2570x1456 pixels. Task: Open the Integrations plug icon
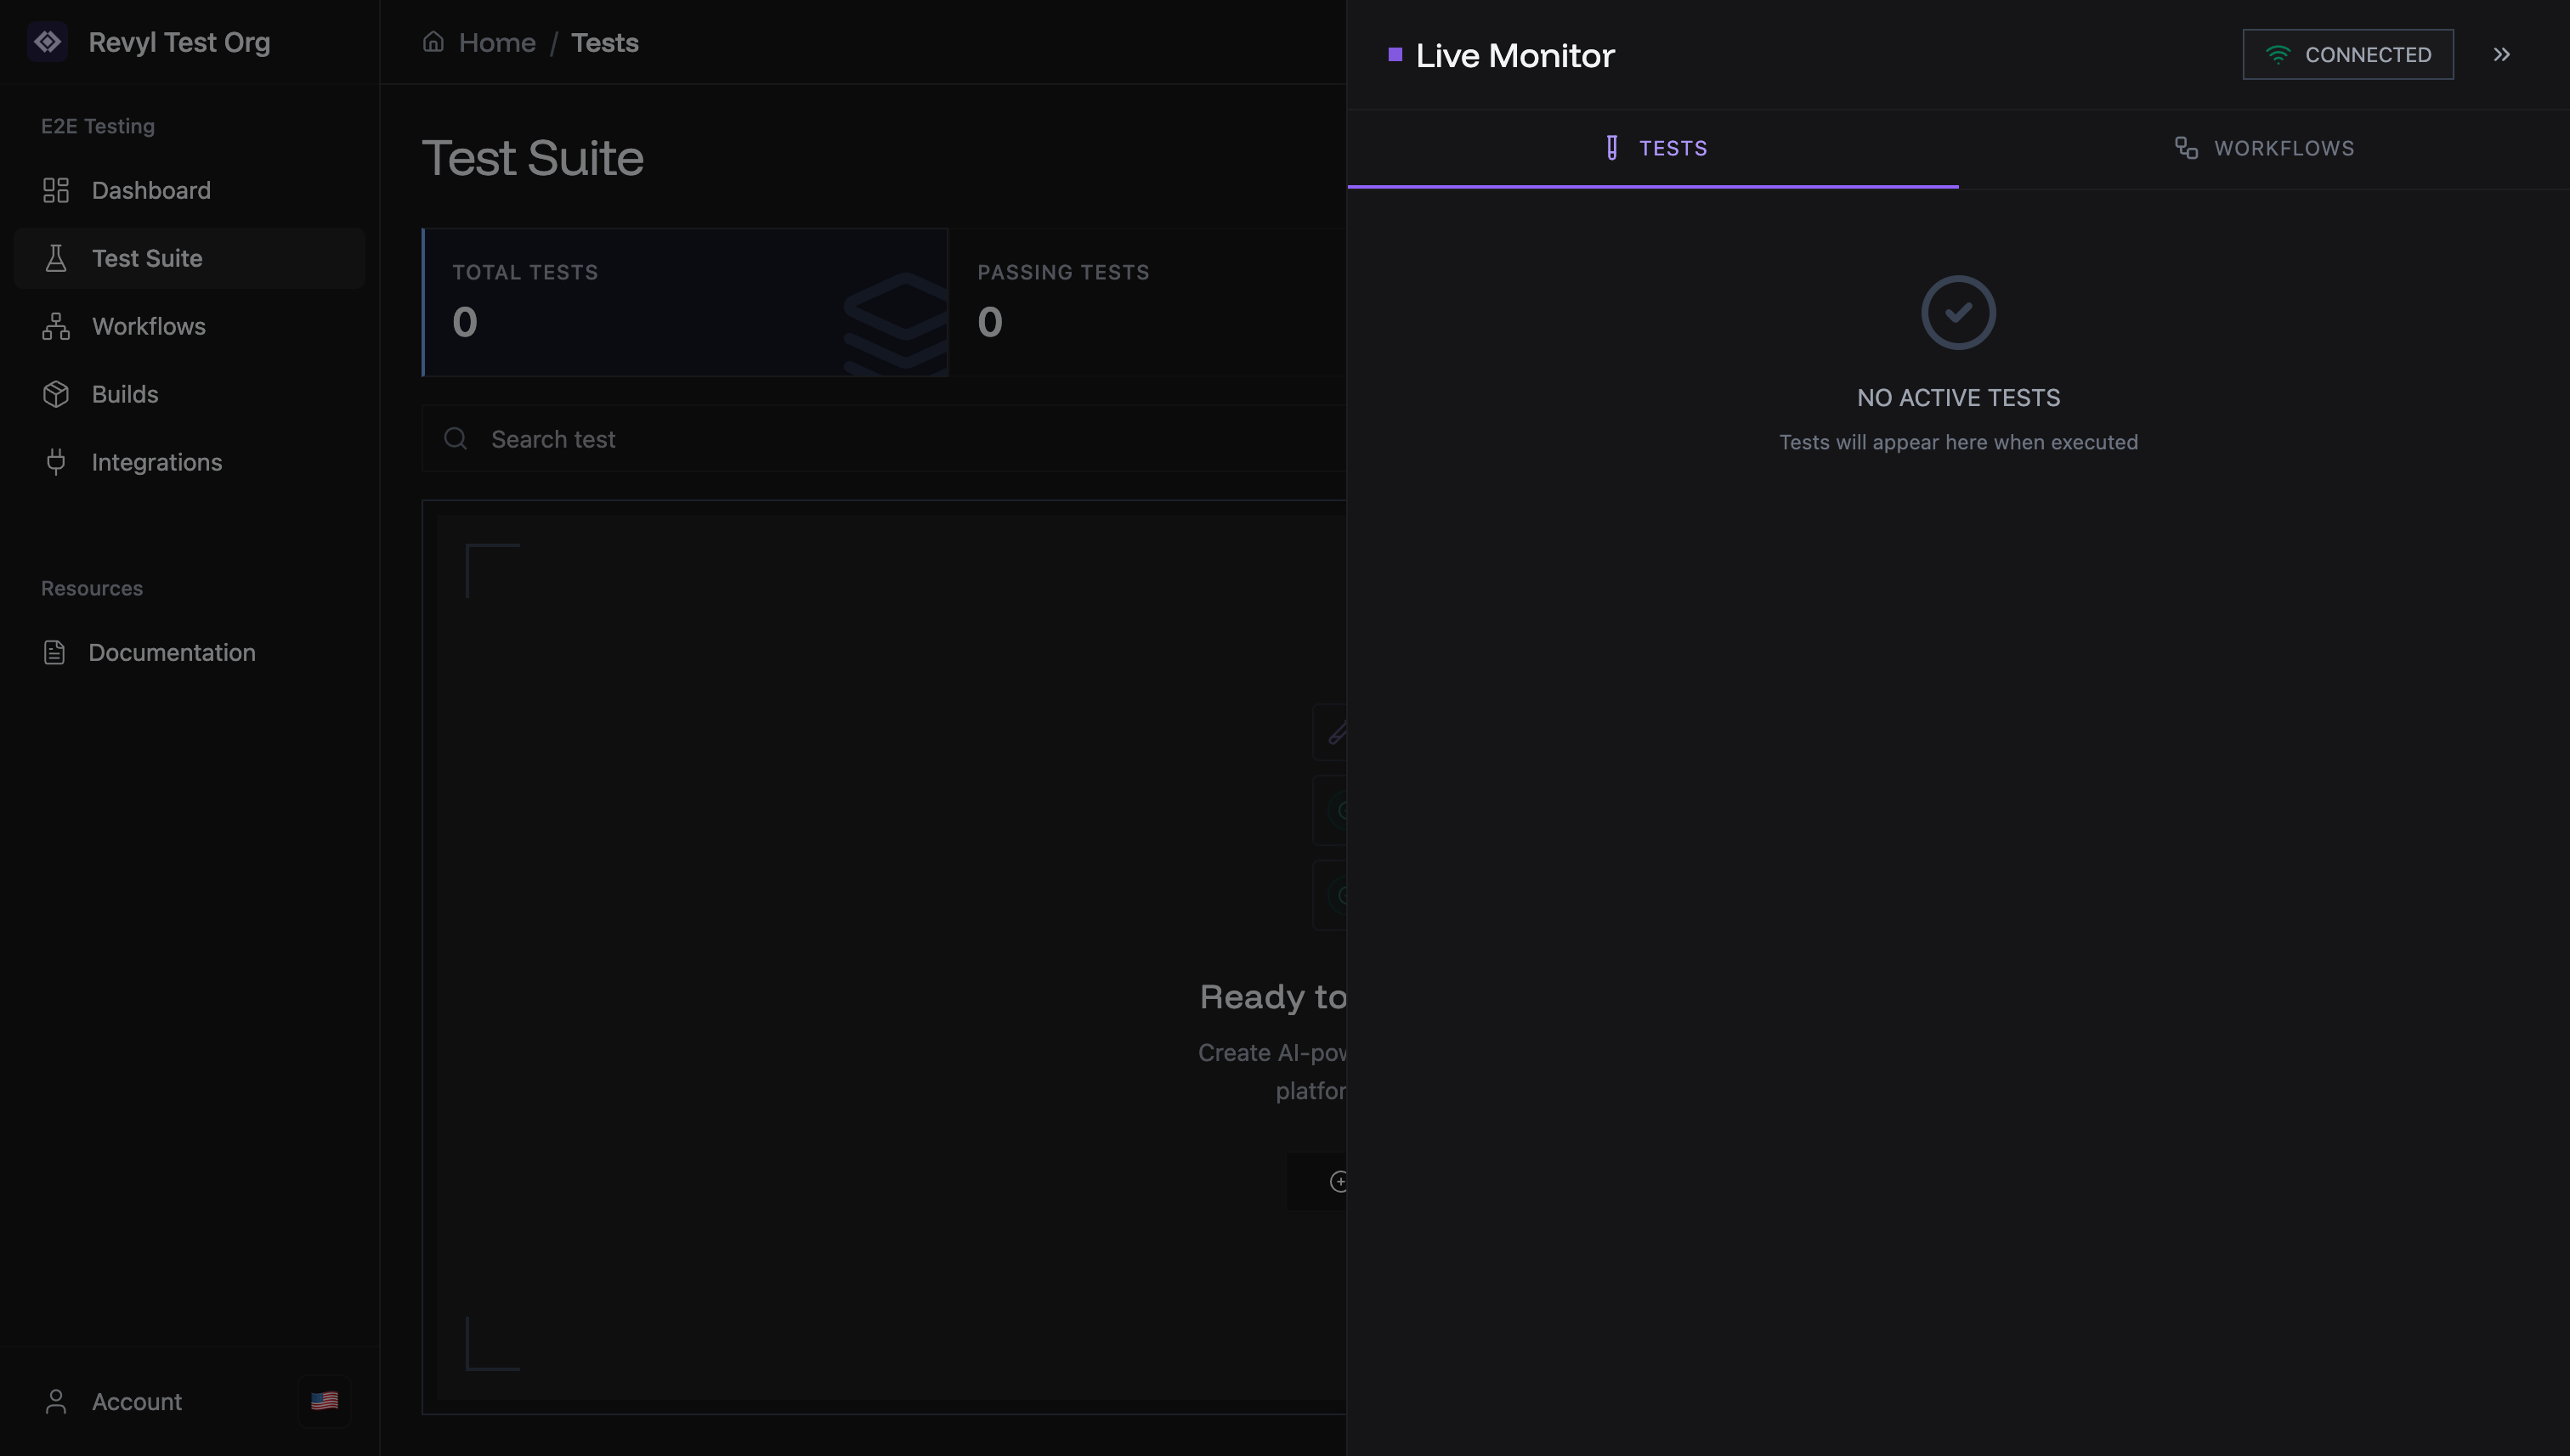pos(56,461)
